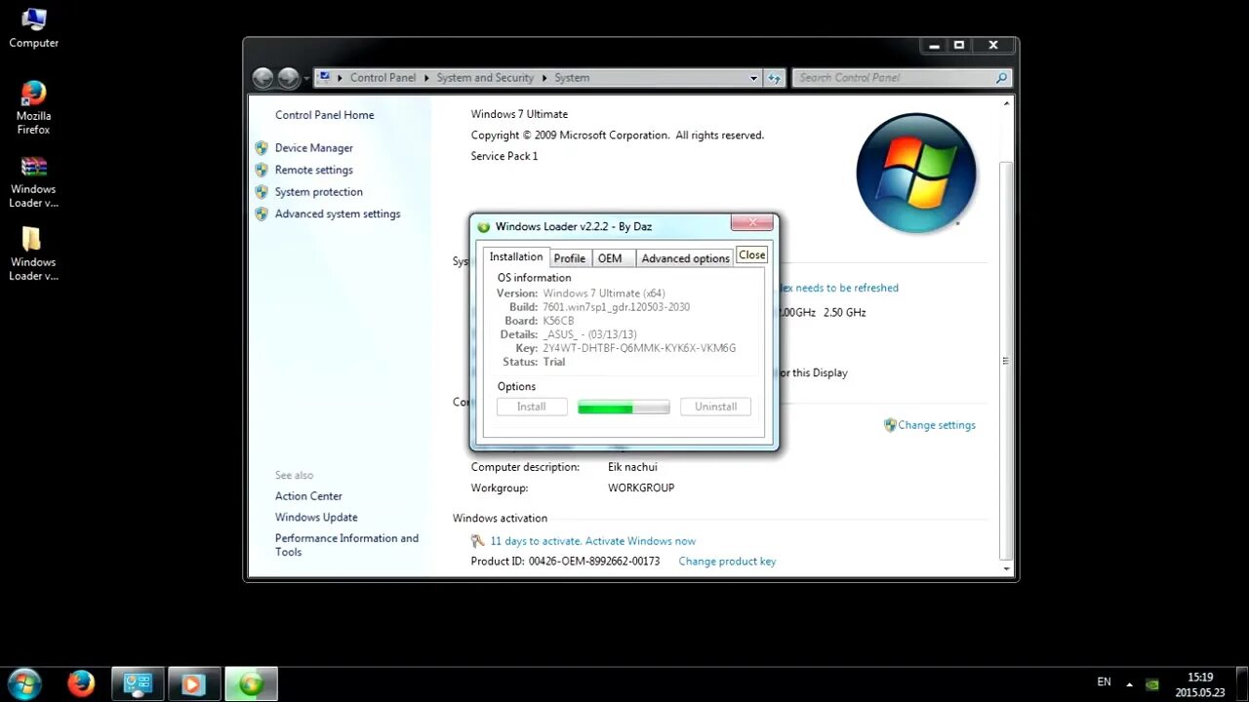
Task: Click the Product ID 00426-OEM-8992662-00173 text
Action: tap(565, 562)
